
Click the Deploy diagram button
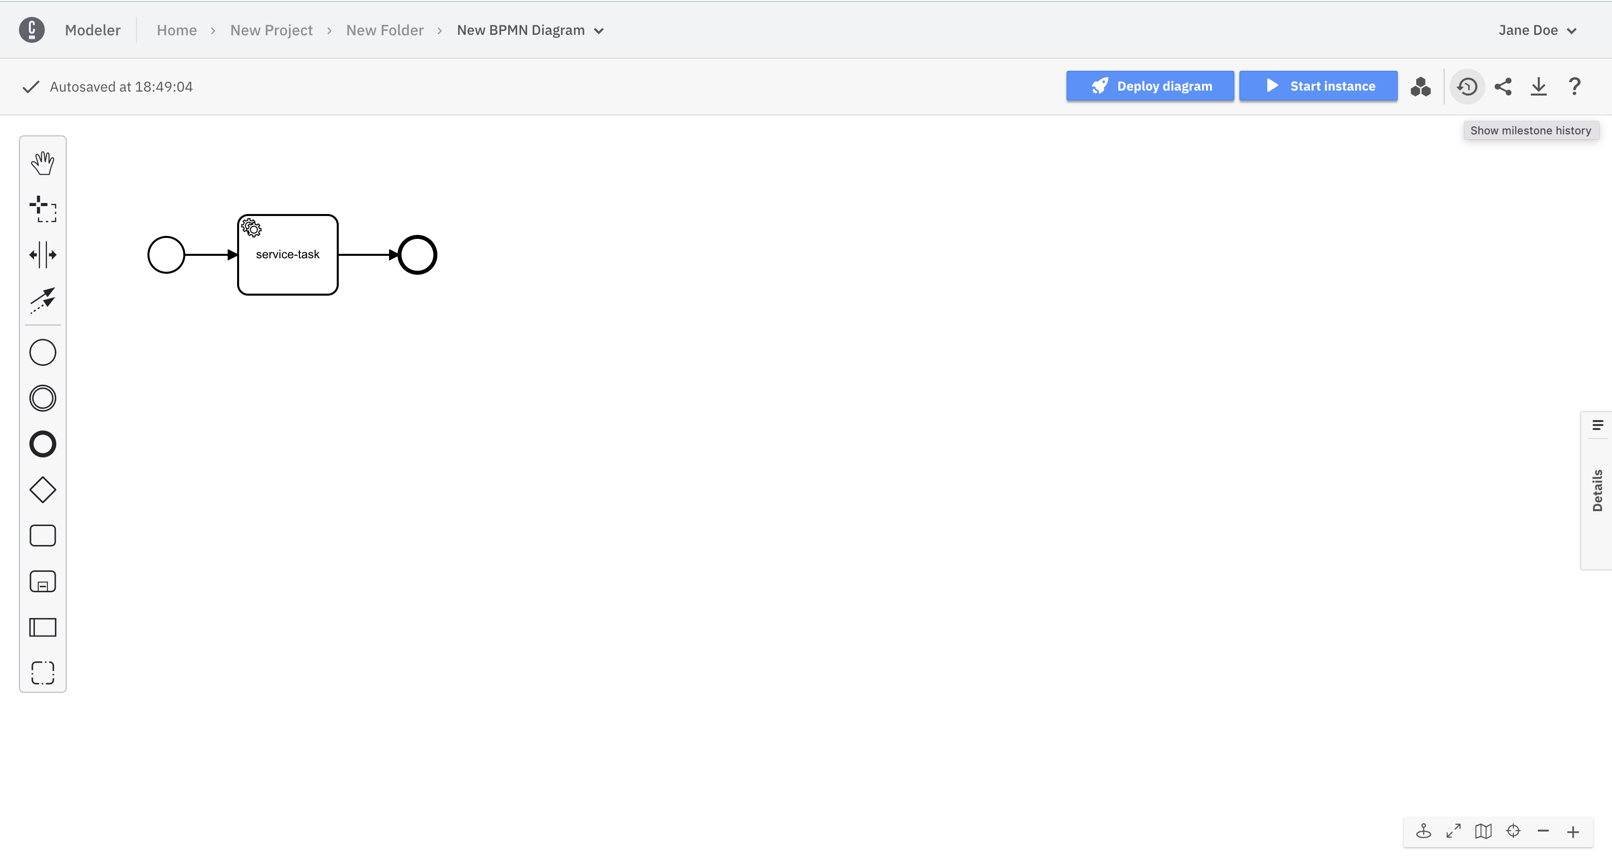tap(1150, 86)
